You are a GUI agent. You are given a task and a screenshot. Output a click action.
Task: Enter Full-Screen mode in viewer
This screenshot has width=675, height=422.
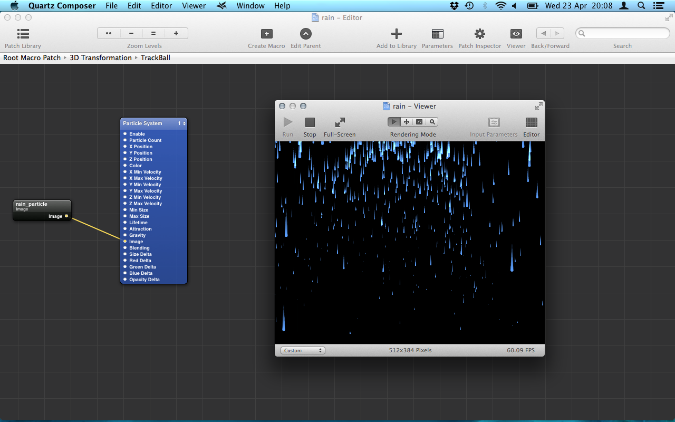point(340,122)
